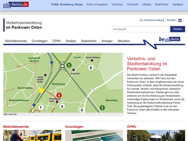
Task: Go to Straßen tab
Action: click(71, 41)
